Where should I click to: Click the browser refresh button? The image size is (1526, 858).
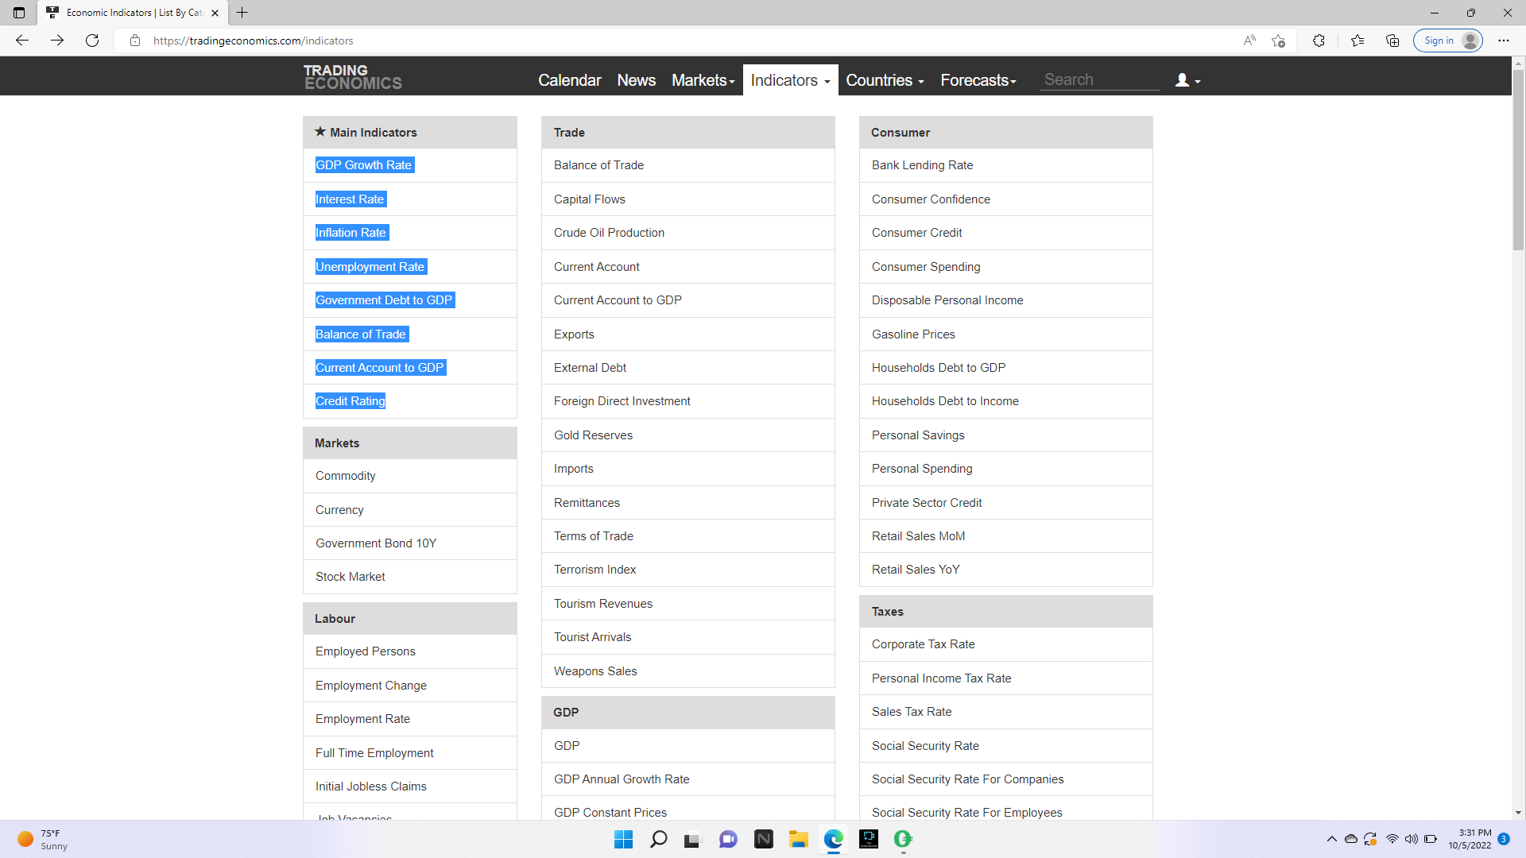click(x=92, y=41)
